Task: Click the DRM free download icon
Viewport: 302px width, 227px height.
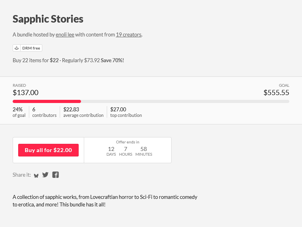Action: pyautogui.click(x=17, y=48)
